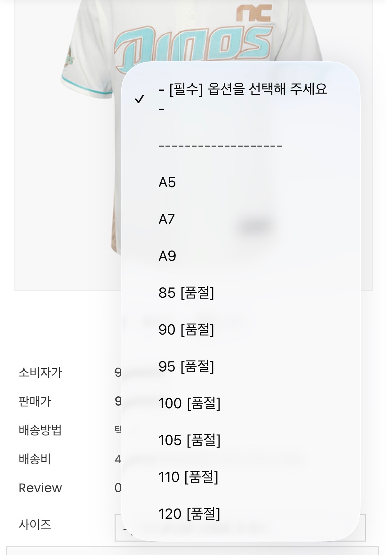Select the sold-out 85 [품절] option
The width and height of the screenshot is (386, 555).
[186, 293]
